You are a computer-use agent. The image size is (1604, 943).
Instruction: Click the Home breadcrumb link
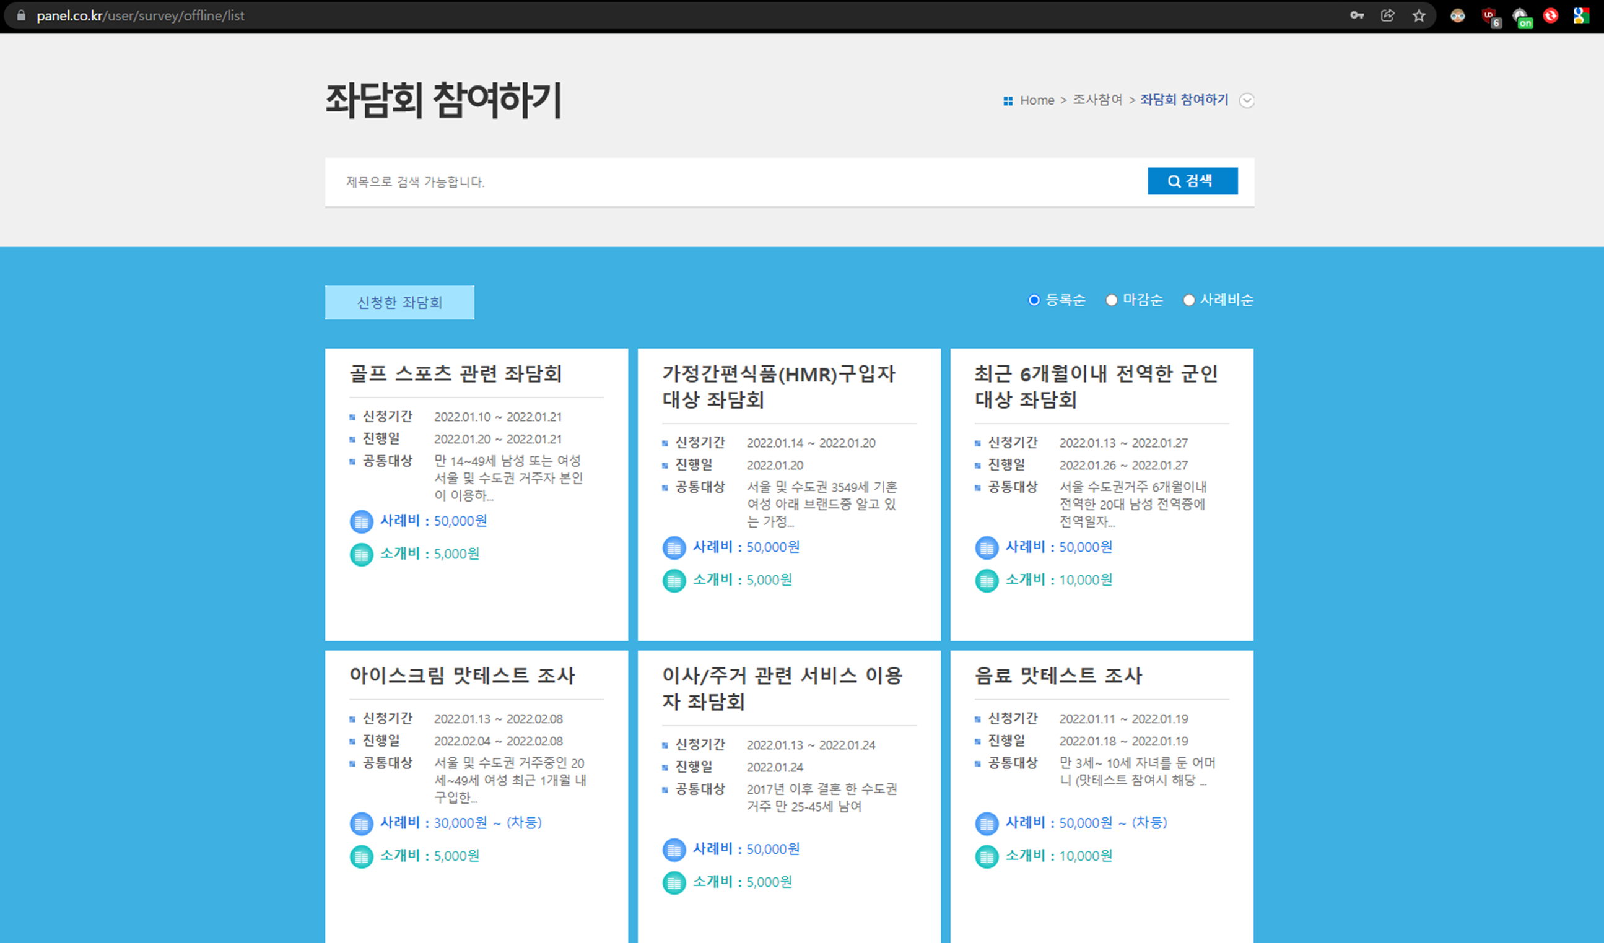[1037, 100]
